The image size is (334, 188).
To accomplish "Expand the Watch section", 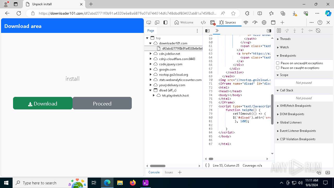I will [304, 47].
